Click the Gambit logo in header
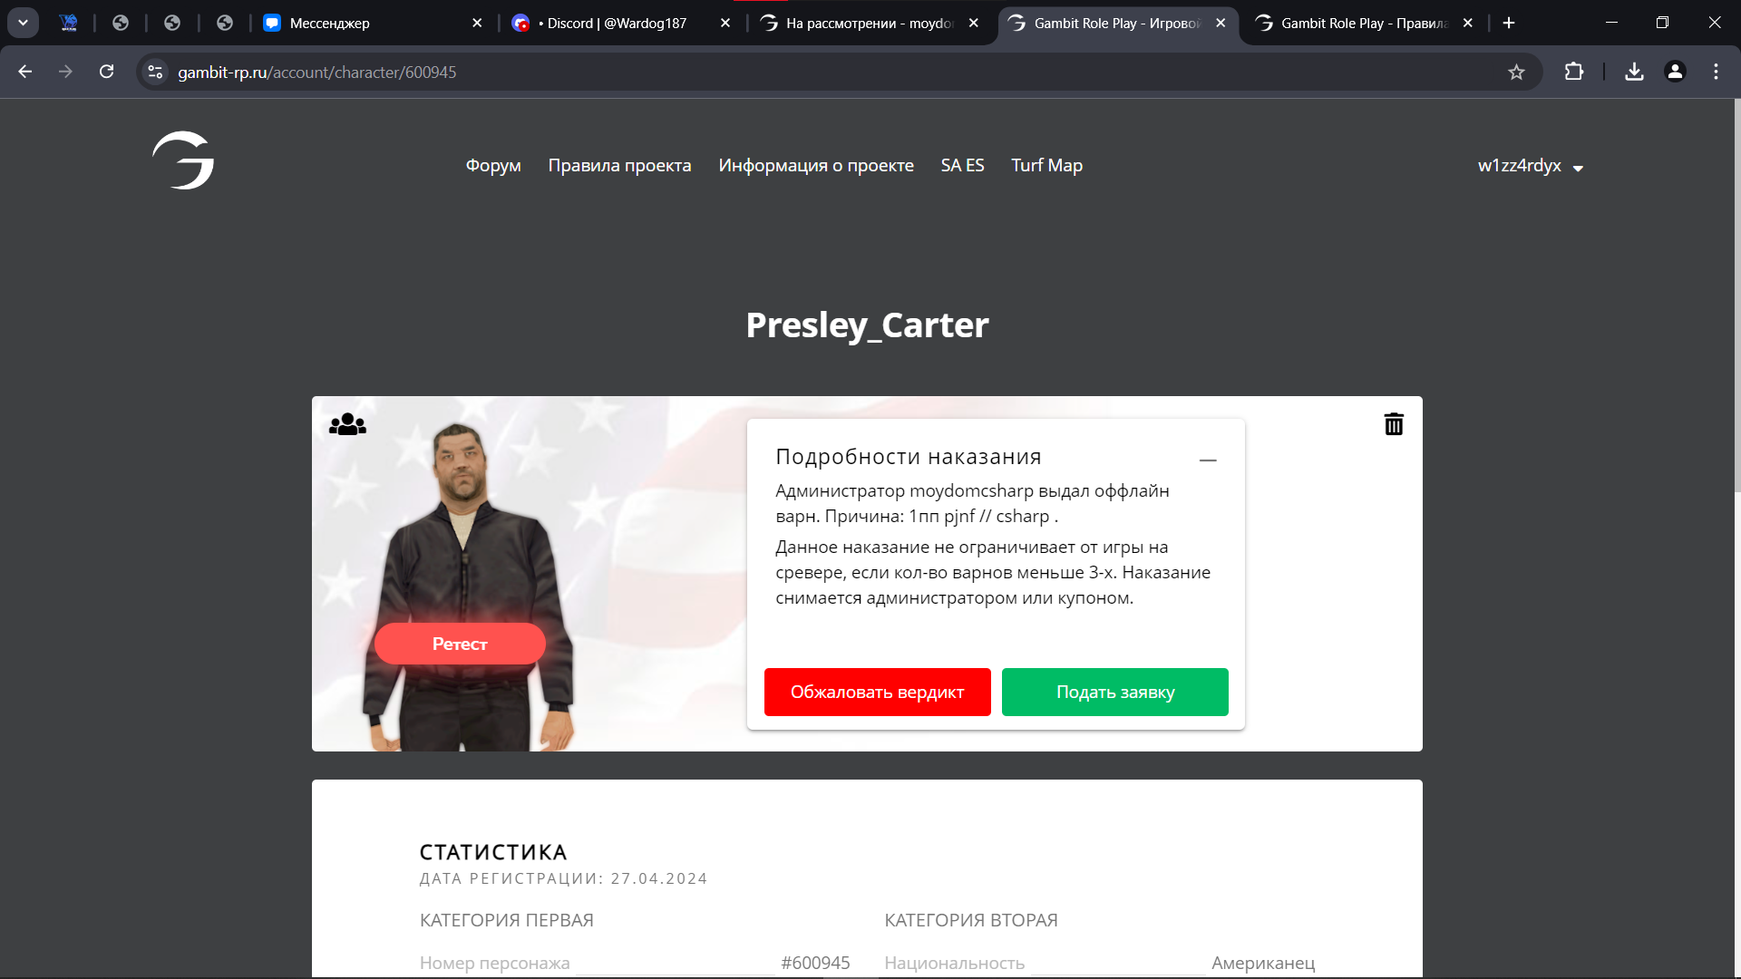The height and width of the screenshot is (979, 1741). (183, 160)
